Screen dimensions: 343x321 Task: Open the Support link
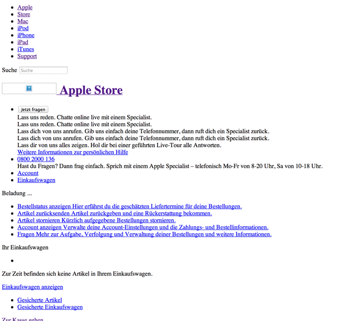[27, 56]
